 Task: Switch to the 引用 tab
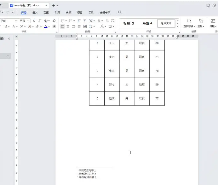(x=57, y=13)
